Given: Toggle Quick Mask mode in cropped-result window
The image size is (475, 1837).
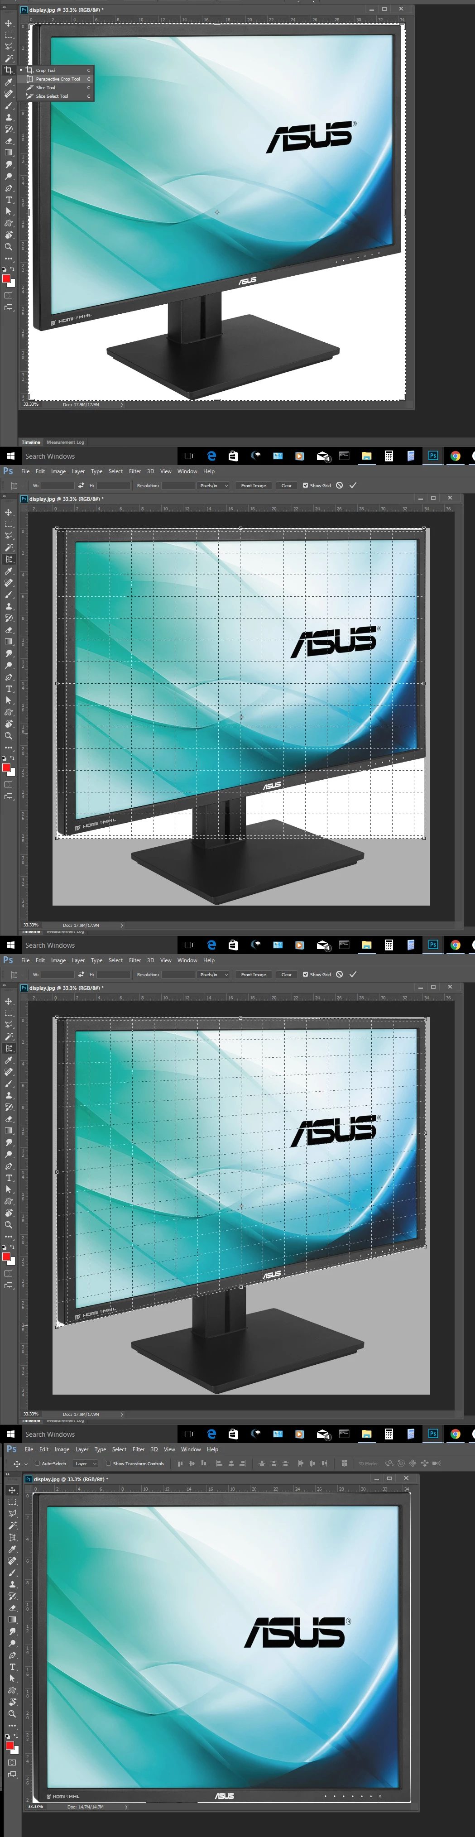Looking at the screenshot, I should click(12, 1762).
